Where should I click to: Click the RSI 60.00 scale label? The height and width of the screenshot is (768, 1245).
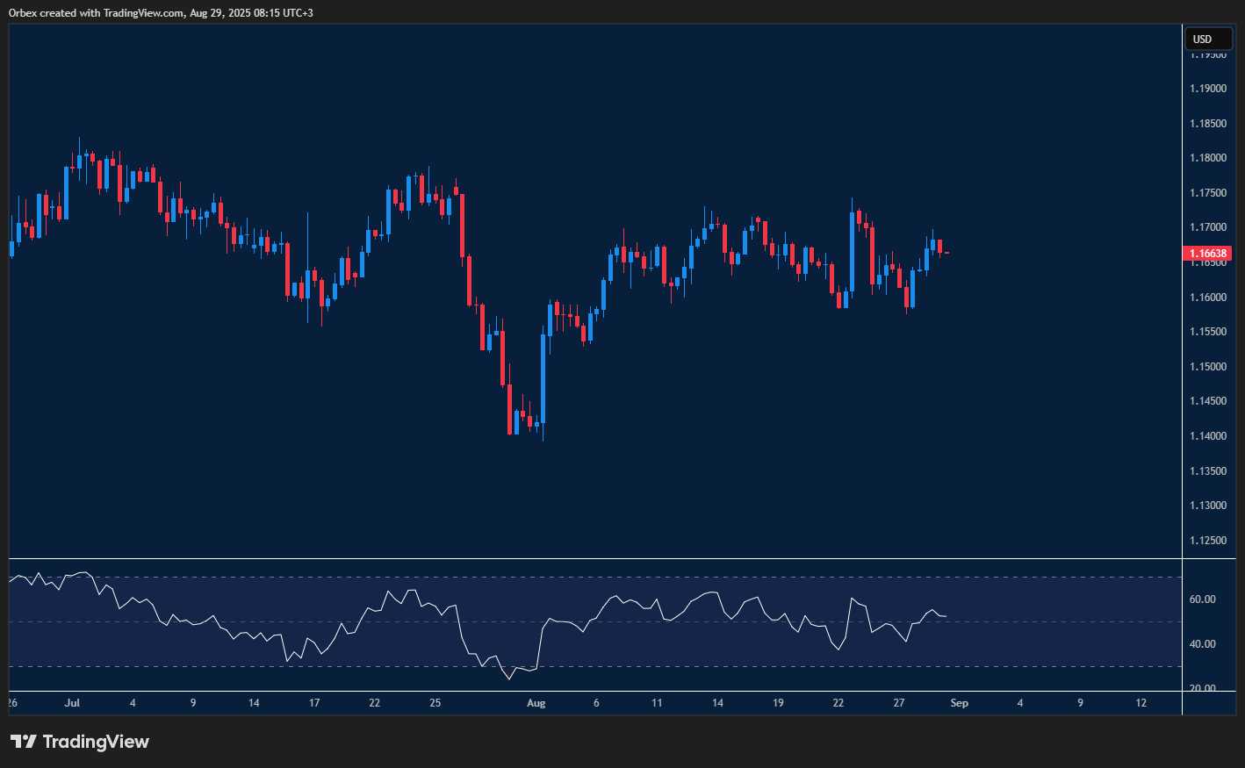pos(1202,599)
